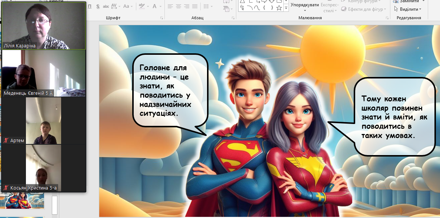Select the arc shape
Viewport: 440px width, 218px height.
pyautogui.click(x=250, y=8)
